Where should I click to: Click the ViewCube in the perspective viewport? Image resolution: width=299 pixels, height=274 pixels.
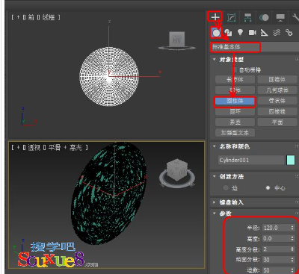(x=177, y=170)
